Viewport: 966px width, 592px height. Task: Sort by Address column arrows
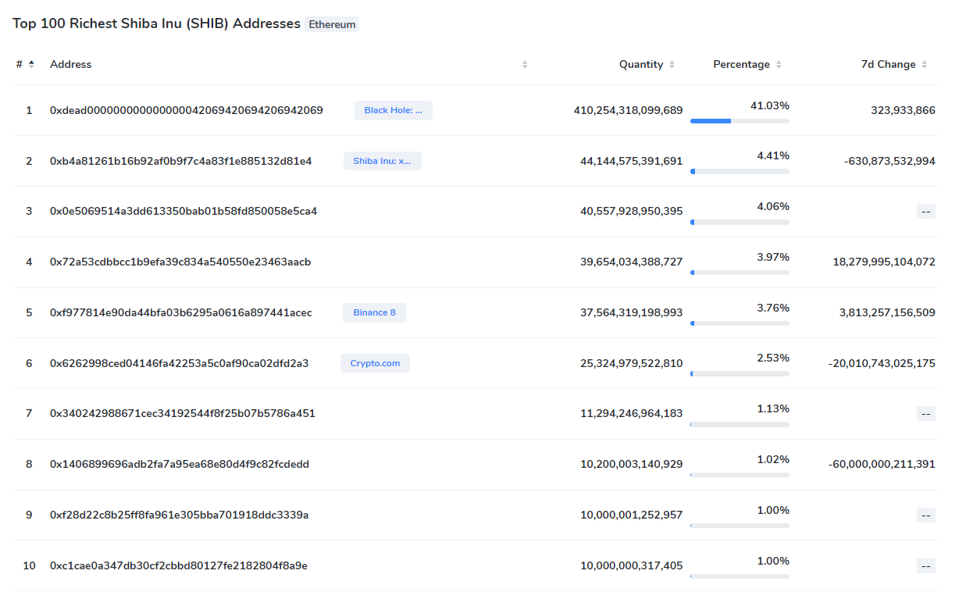coord(525,64)
